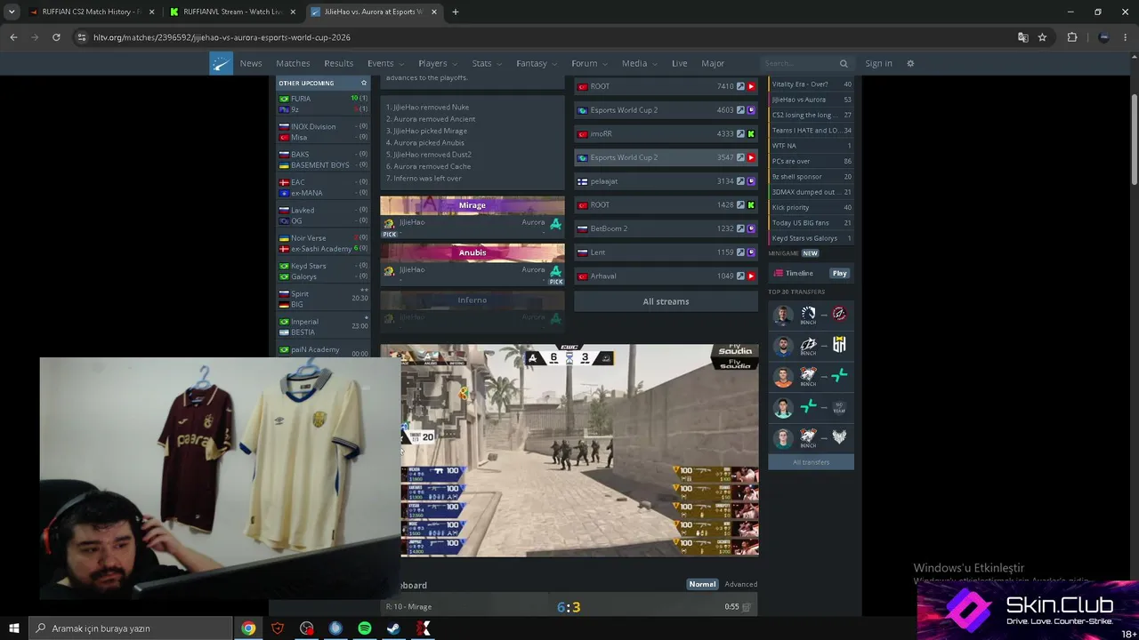Expand the Players dropdown menu
The width and height of the screenshot is (1139, 640).
438,64
